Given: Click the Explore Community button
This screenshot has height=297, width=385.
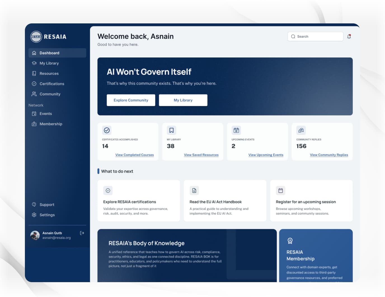Looking at the screenshot, I should pyautogui.click(x=131, y=100).
